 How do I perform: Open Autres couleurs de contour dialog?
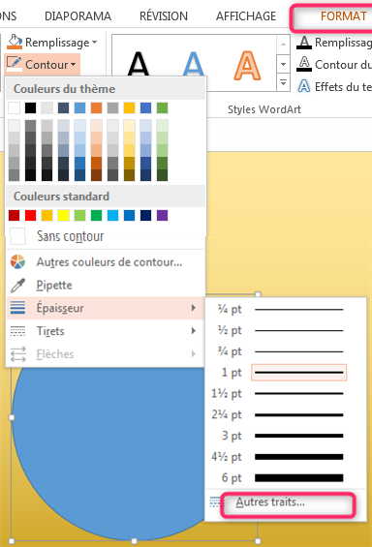[x=106, y=261]
